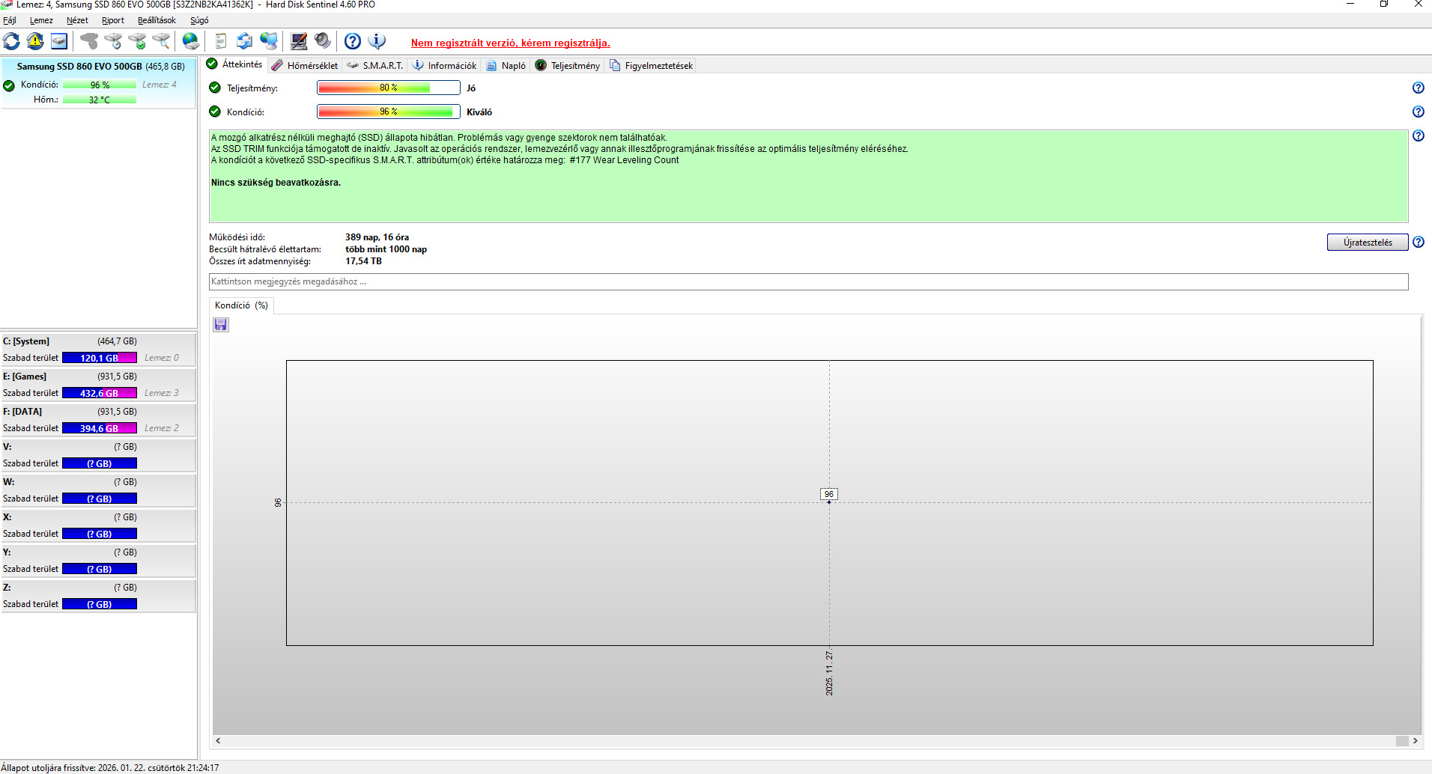The width and height of the screenshot is (1432, 774).
Task: Click the disk with clock toolbar icon
Action: [113, 41]
